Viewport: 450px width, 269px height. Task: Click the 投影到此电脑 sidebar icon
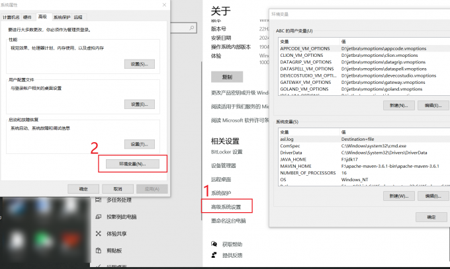[x=99, y=217]
